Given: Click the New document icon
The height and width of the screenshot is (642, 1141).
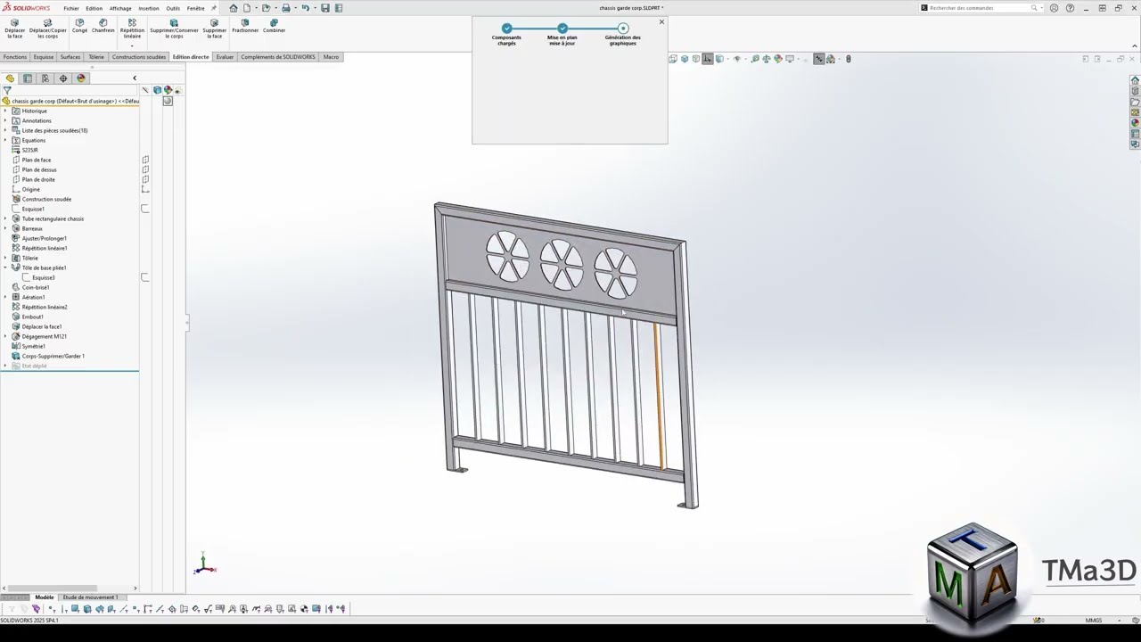Looking at the screenshot, I should click(x=247, y=8).
